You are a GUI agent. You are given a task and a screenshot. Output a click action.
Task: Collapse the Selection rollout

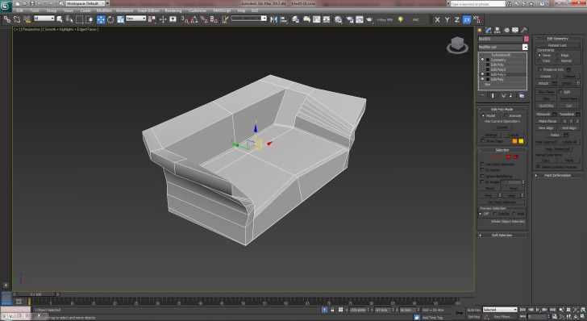point(502,150)
